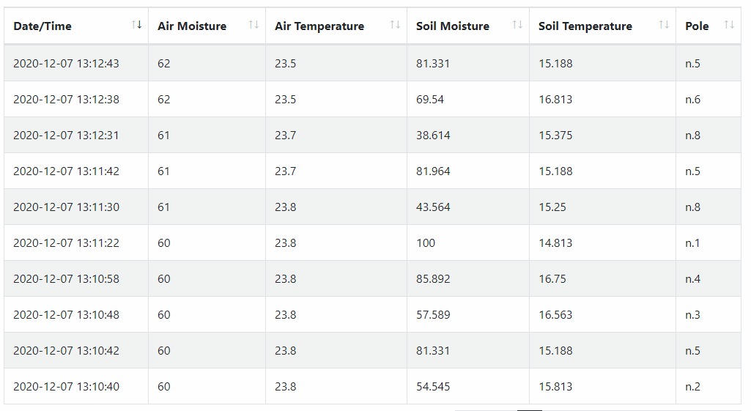Select the Date/Time column header
Viewport: 751px width, 411px height.
point(76,26)
